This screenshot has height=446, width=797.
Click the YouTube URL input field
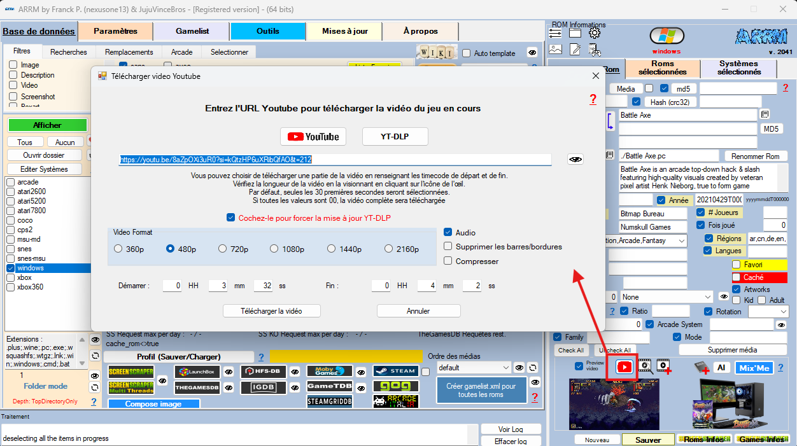[x=335, y=160]
